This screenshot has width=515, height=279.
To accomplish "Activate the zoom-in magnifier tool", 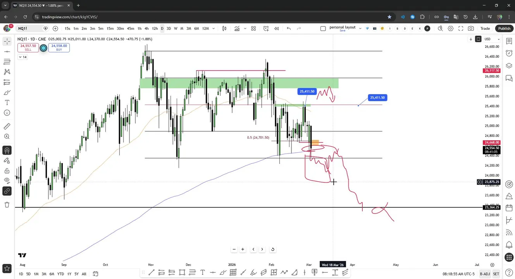I will coord(7,136).
